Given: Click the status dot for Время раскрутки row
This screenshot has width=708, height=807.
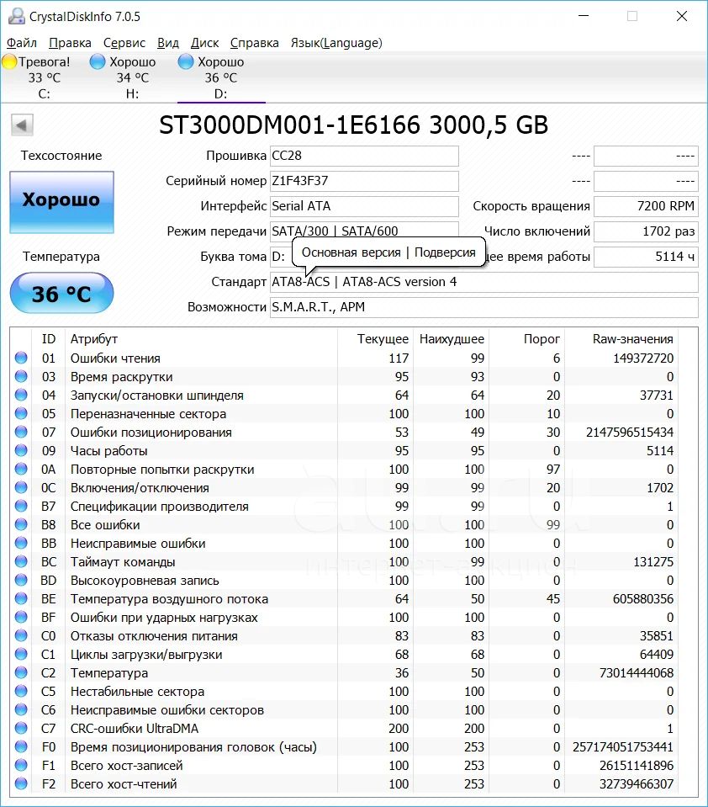Looking at the screenshot, I should pos(21,376).
